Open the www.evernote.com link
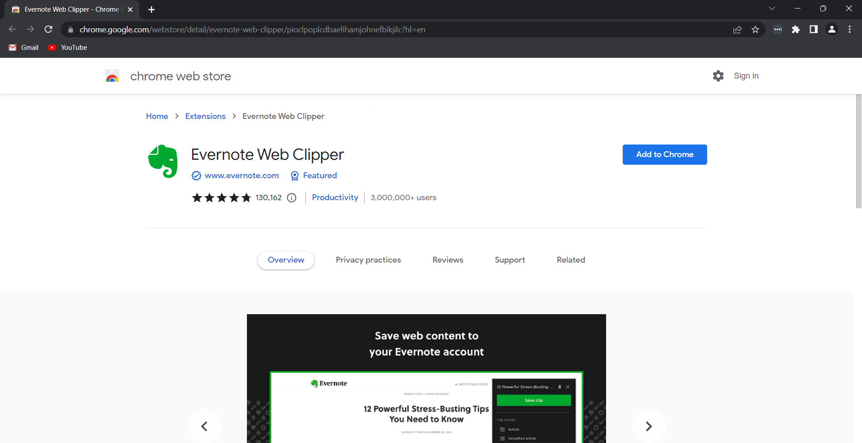 point(242,175)
